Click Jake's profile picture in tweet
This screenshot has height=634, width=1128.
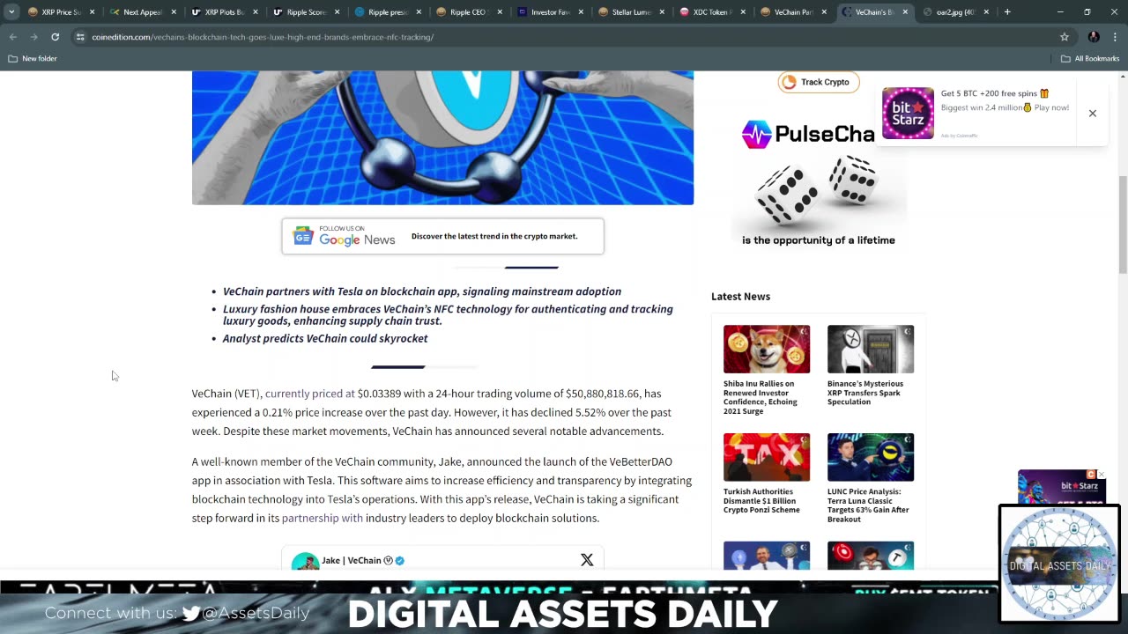[305, 561]
